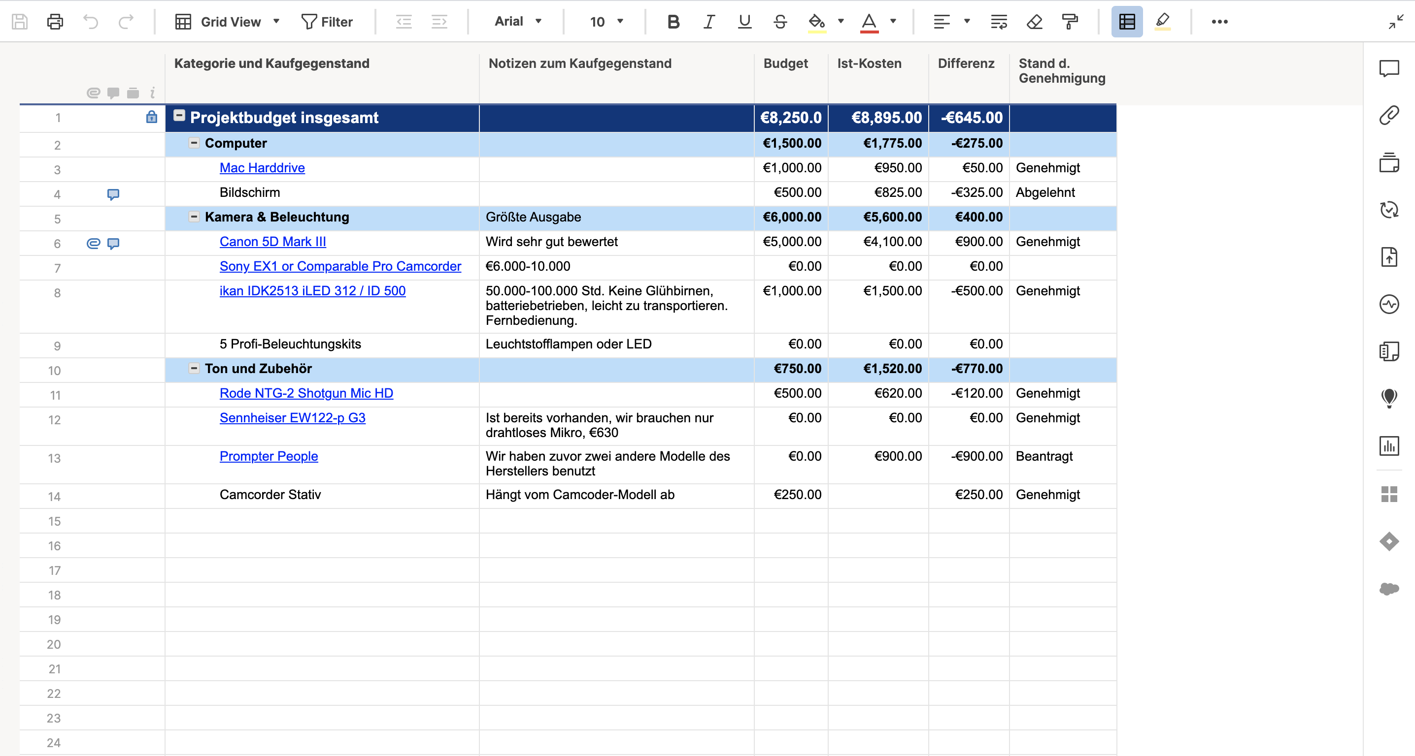Select the format painter tool
Viewport: 1415px width, 756px height.
point(1070,22)
